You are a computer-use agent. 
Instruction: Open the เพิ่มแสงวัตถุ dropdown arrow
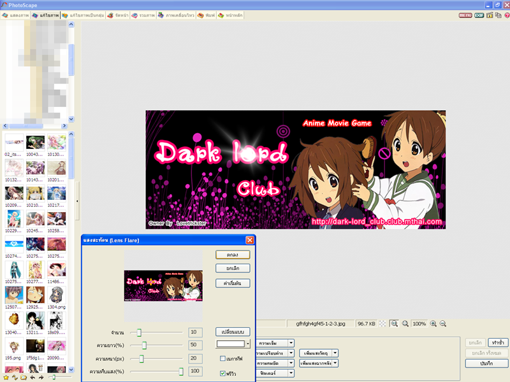pos(335,353)
